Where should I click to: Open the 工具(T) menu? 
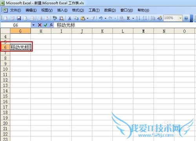(94, 10)
